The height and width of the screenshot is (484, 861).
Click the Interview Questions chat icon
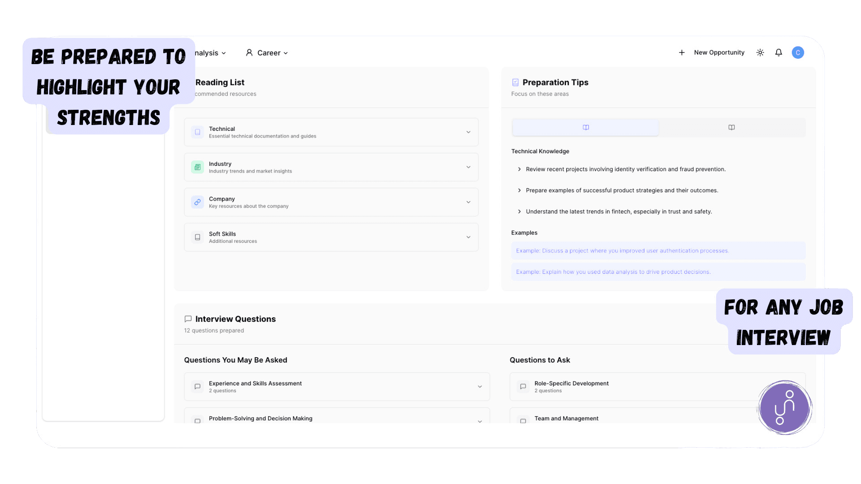click(x=188, y=319)
